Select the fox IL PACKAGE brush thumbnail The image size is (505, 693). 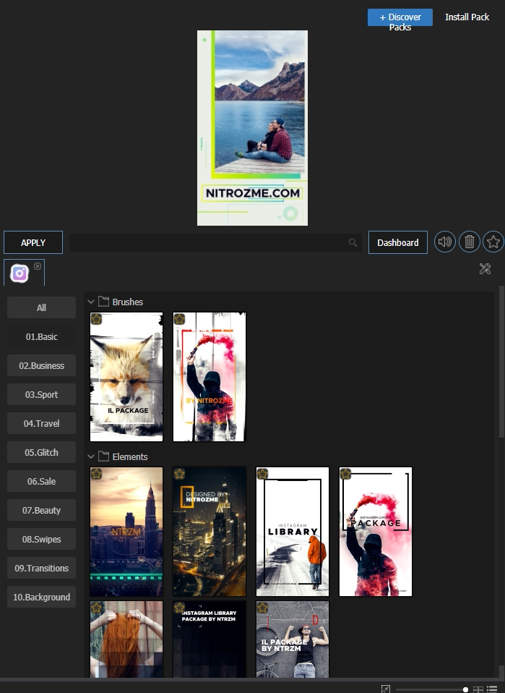click(x=126, y=377)
